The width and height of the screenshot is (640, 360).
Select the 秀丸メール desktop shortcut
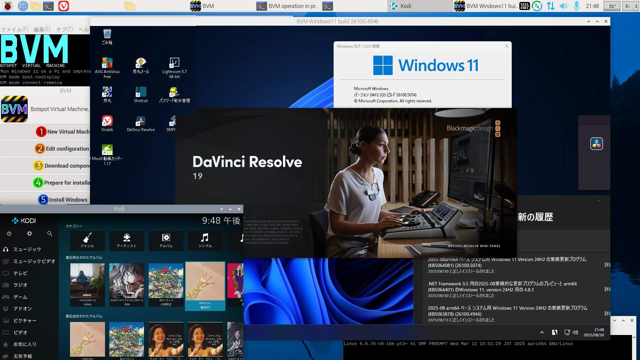click(141, 66)
